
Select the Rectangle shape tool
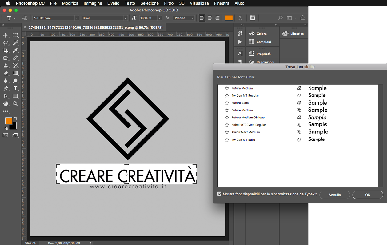(15, 96)
